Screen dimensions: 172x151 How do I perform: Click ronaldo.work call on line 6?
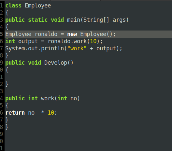[67, 41]
